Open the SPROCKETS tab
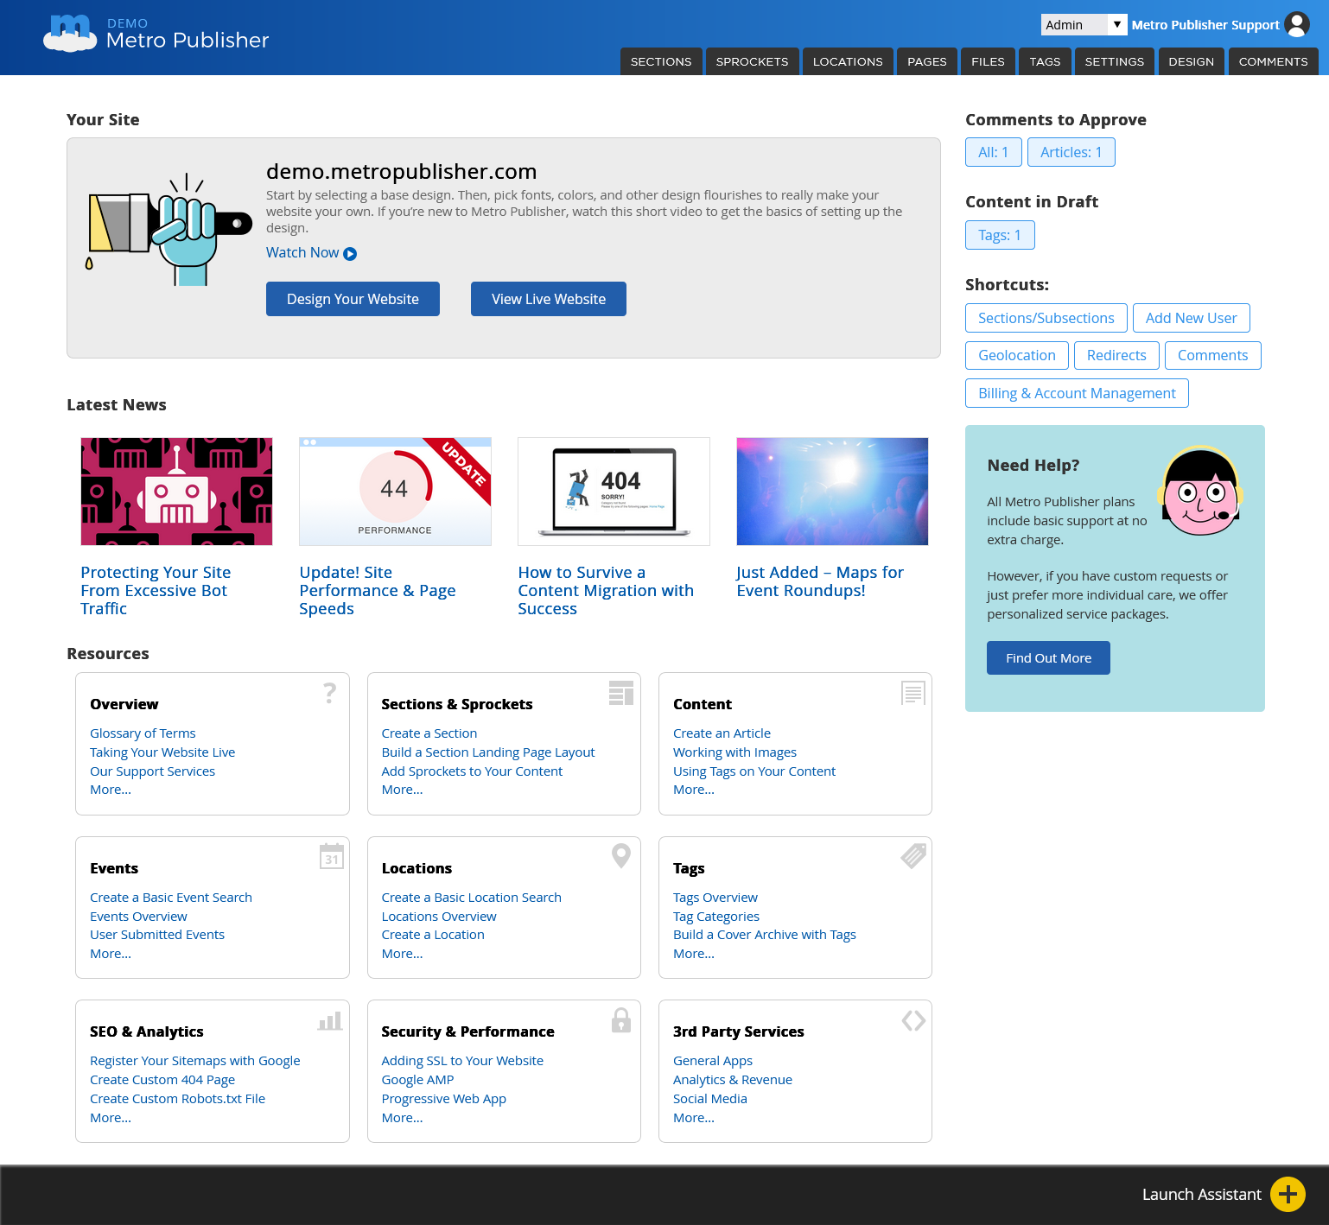The height and width of the screenshot is (1225, 1329). 753,61
